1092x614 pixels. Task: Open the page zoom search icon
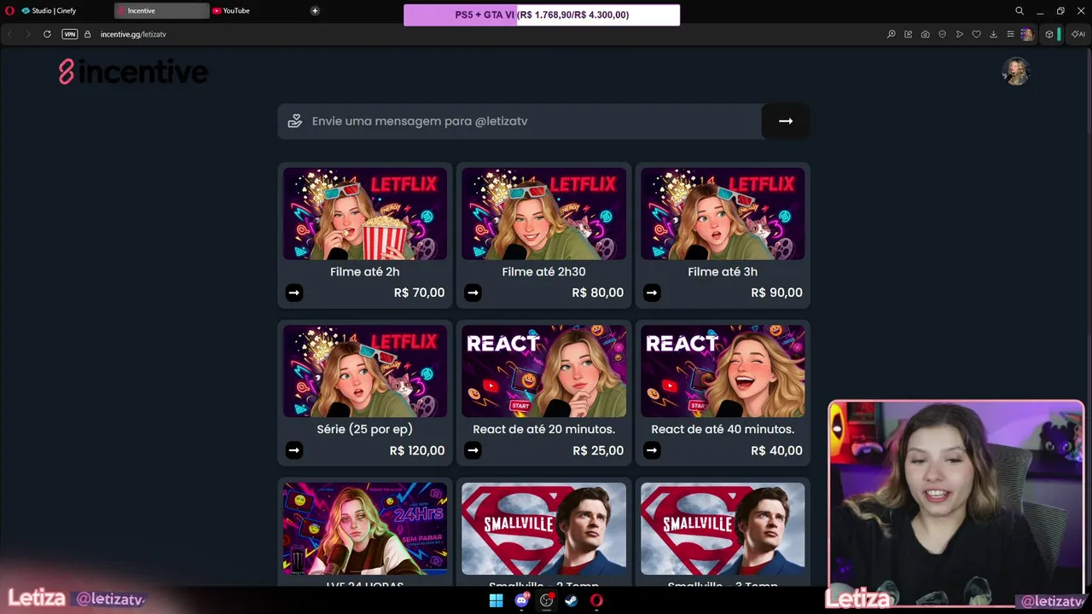pyautogui.click(x=892, y=34)
